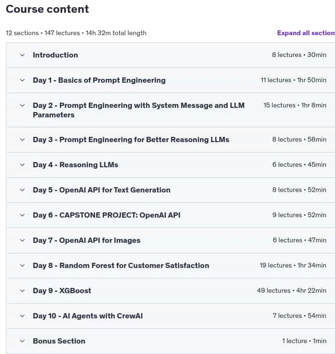The height and width of the screenshot is (354, 335).
Task: Expand the Day 9 XGBoost chevron
Action: point(22,291)
